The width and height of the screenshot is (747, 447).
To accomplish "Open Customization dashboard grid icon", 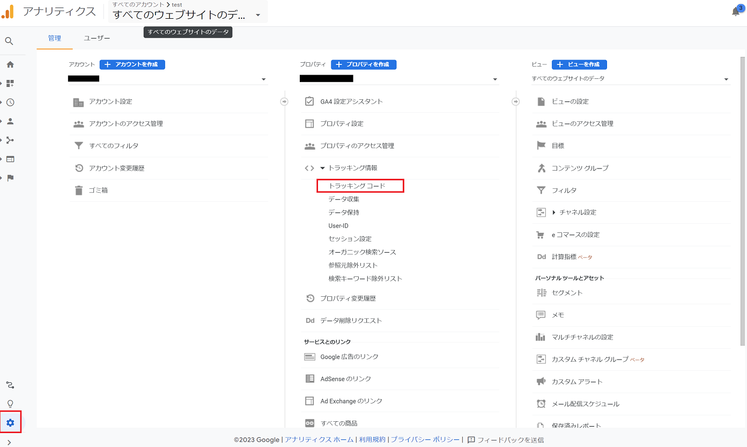I will [x=10, y=83].
